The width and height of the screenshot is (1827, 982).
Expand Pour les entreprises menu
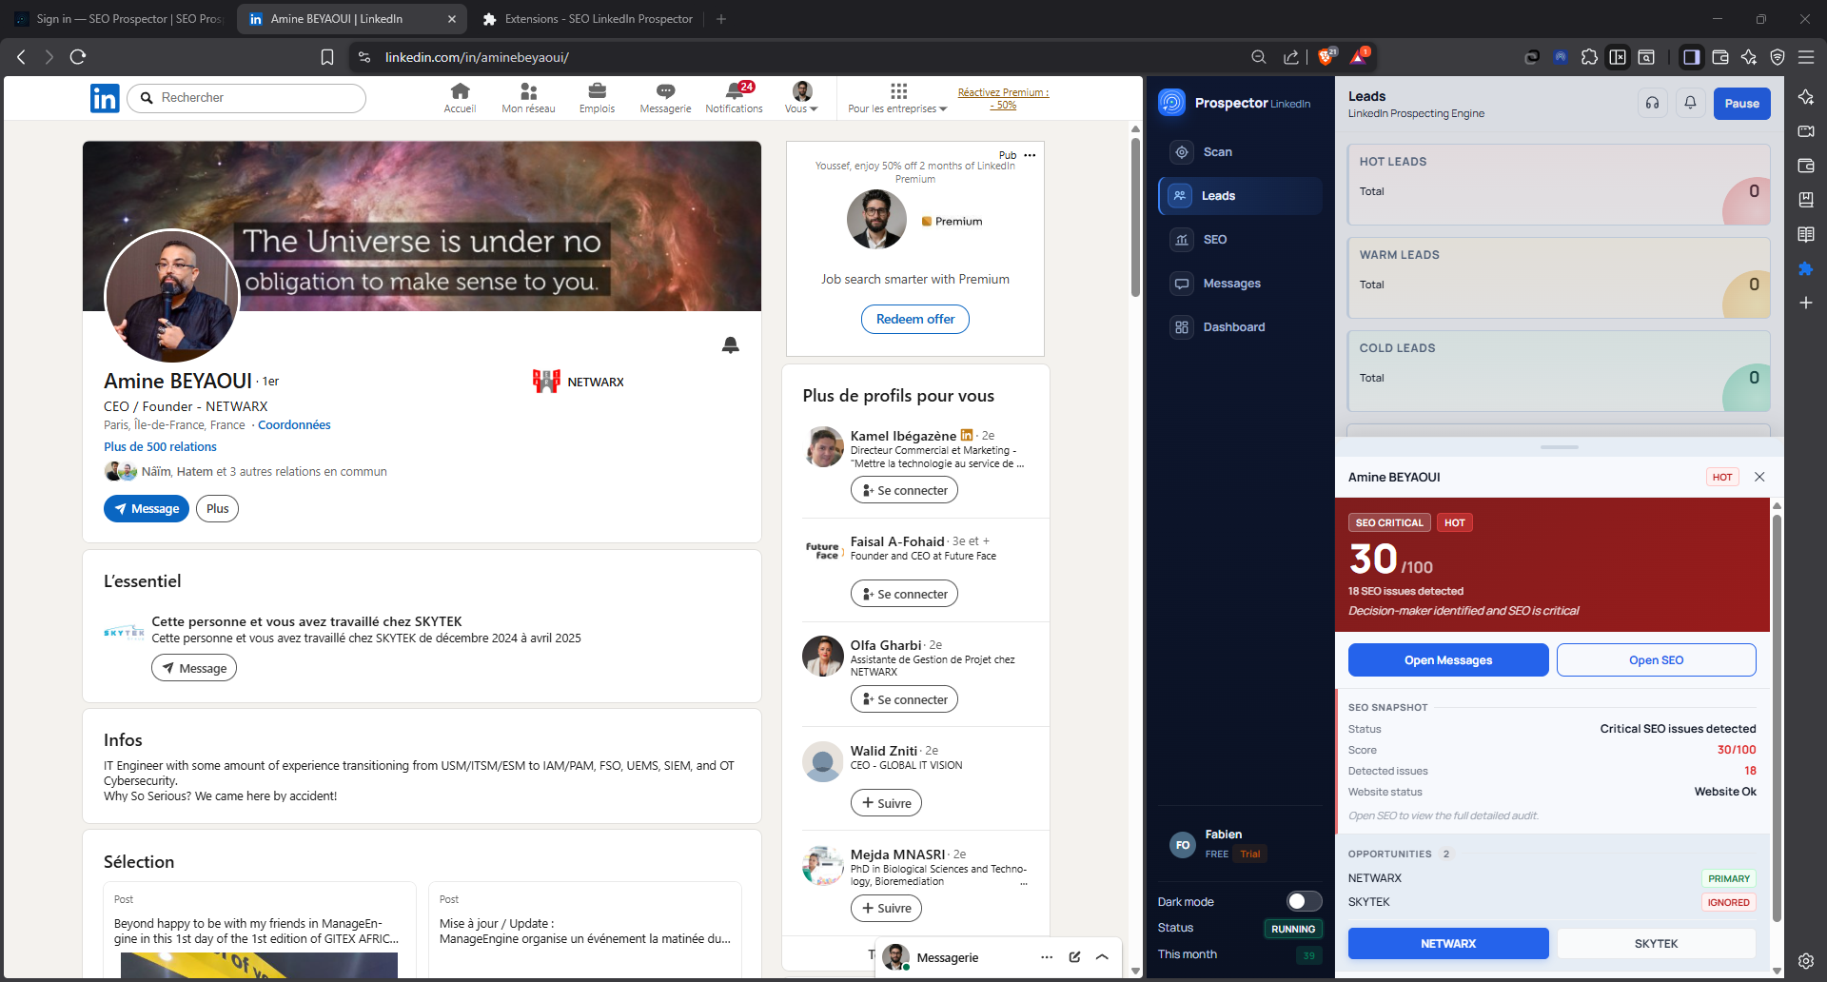(x=897, y=98)
